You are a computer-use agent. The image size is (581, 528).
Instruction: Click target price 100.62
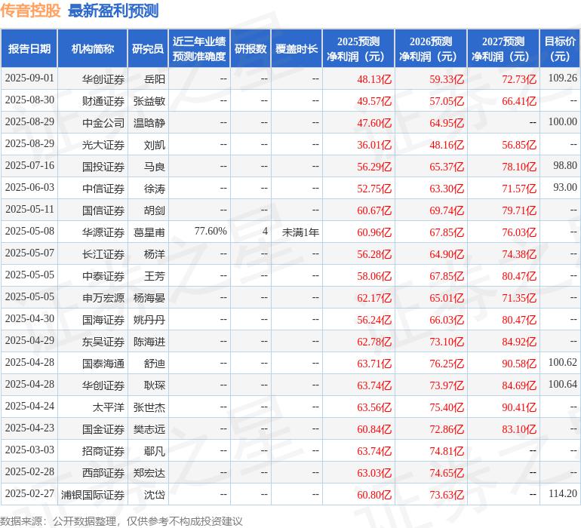click(x=562, y=362)
